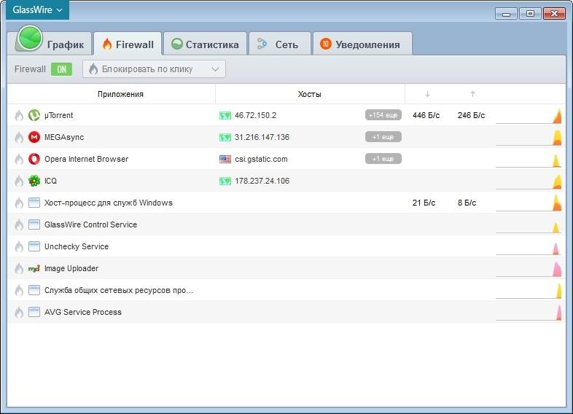Block ICQ using its flame icon
The width and height of the screenshot is (573, 414).
[x=19, y=181]
